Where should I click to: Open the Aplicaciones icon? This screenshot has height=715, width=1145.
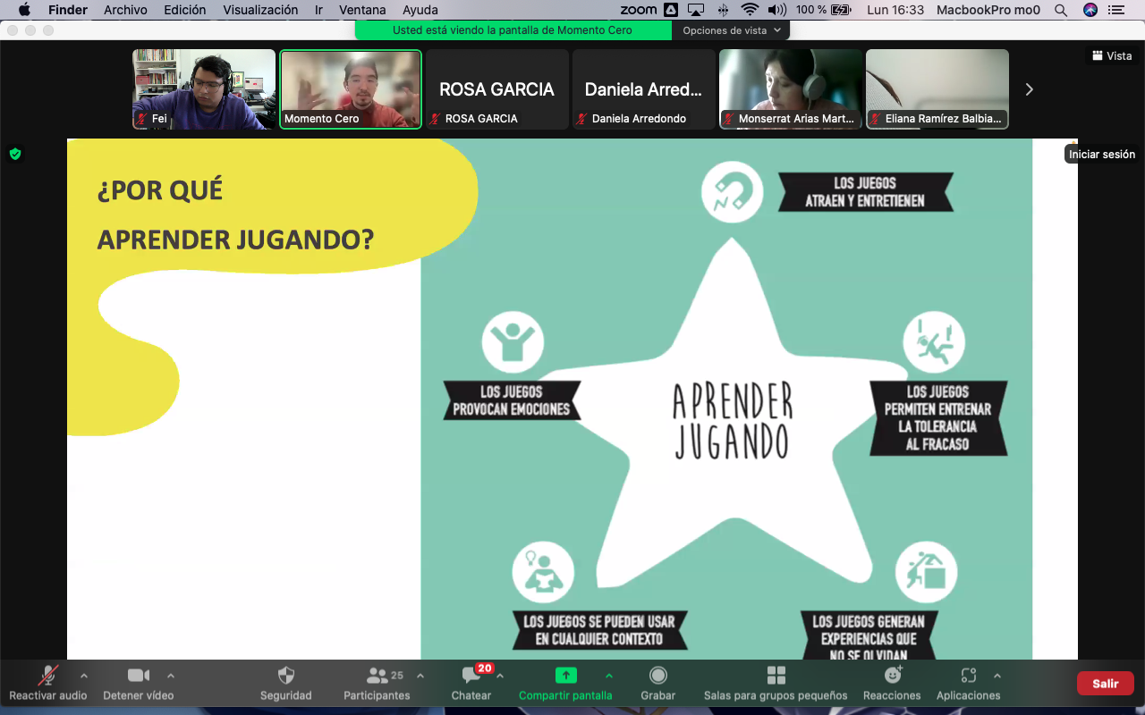point(968,676)
